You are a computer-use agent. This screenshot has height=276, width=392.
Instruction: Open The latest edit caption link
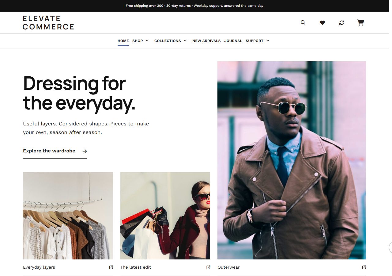click(x=136, y=267)
